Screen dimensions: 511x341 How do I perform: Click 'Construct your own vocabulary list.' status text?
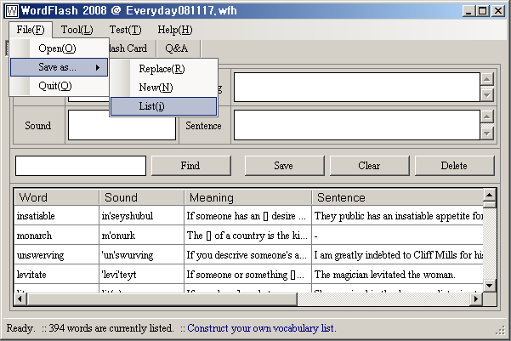click(262, 328)
